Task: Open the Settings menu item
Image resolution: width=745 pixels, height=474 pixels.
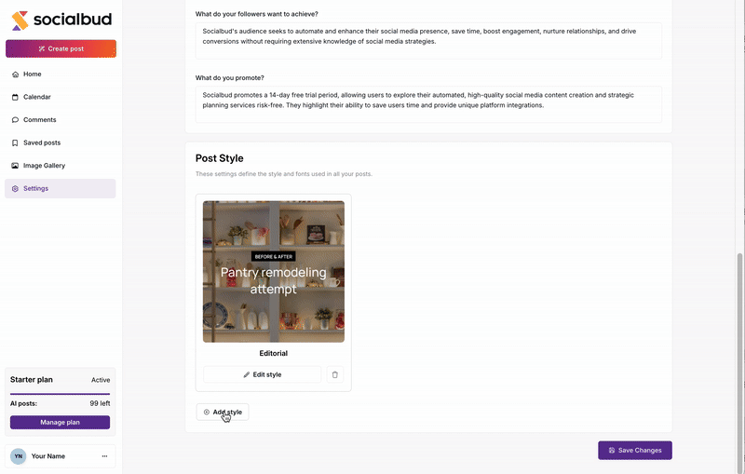Action: (61, 188)
